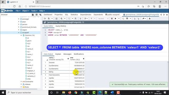Viewport: 169px width, 95px height.
Task: Open the Object menu
Action: 26,11
